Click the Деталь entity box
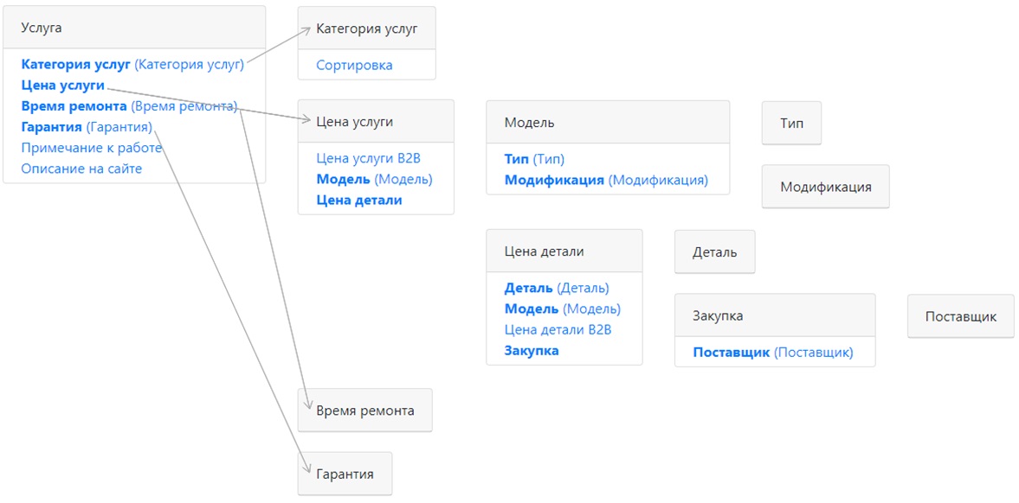The height and width of the screenshot is (503, 1019). [x=715, y=251]
